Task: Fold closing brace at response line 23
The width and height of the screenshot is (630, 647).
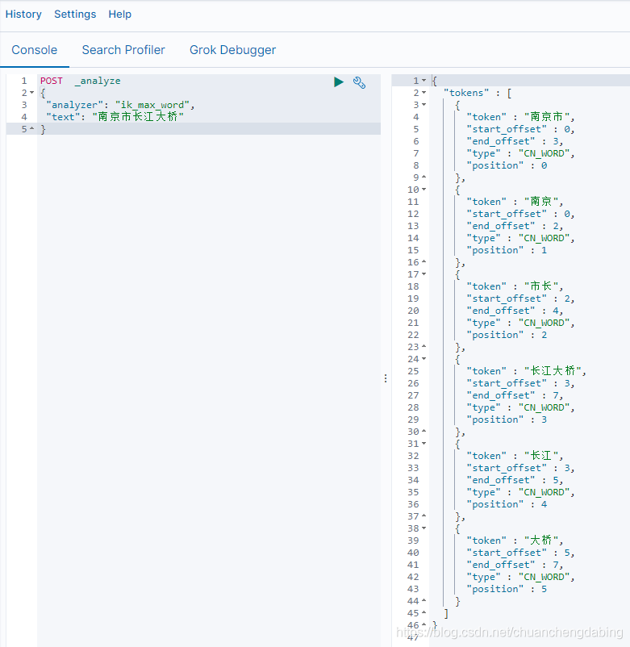Action: [423, 347]
